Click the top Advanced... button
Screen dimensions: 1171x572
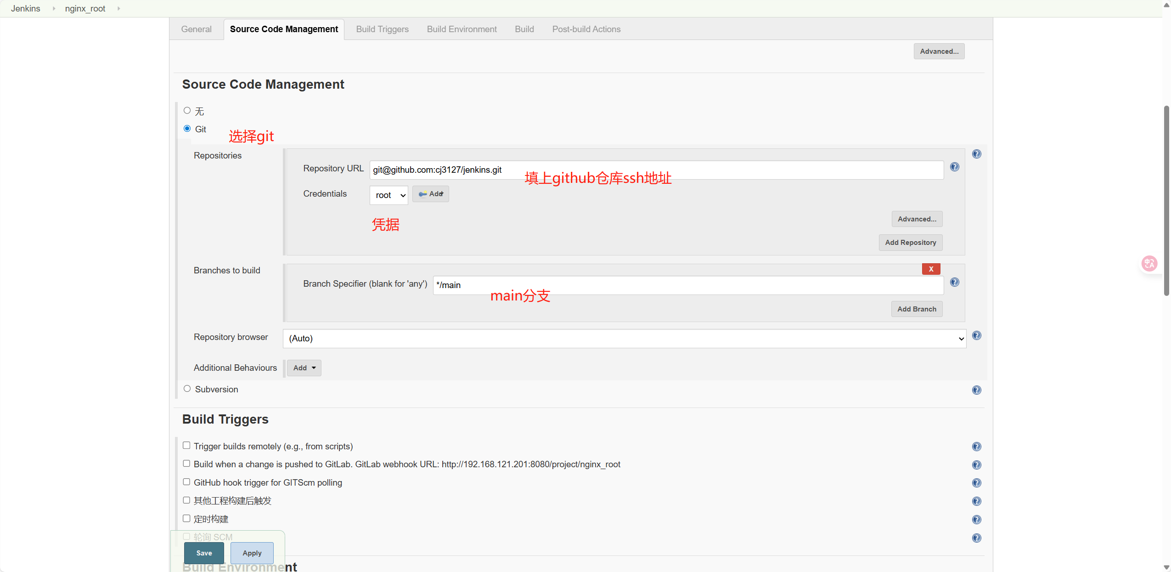tap(939, 51)
